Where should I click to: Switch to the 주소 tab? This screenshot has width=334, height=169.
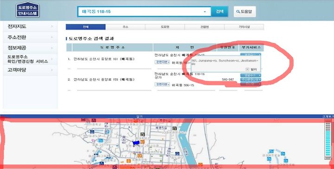pyautogui.click(x=125, y=27)
